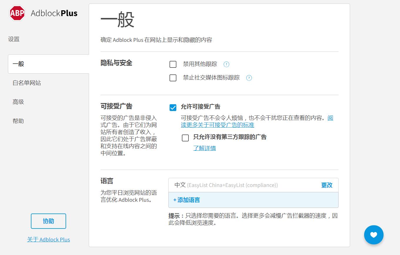Open help tooltip next to 禁用其他跟踪
This screenshot has height=255, width=400.
[226, 64]
